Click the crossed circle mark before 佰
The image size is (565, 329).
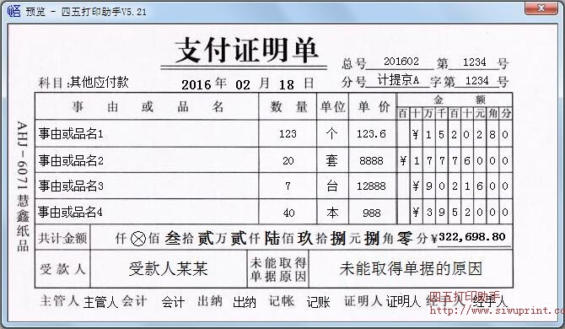click(x=138, y=239)
